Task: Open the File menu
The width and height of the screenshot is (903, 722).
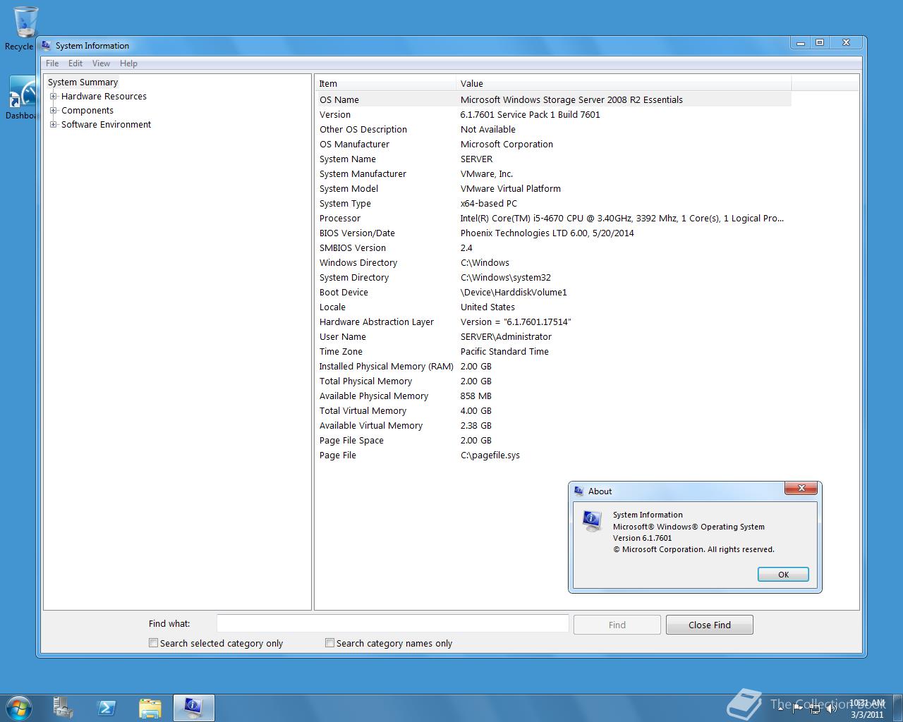Action: (x=52, y=63)
